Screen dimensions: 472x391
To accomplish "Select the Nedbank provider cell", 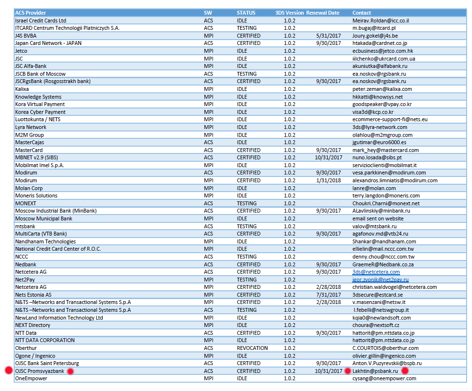I will pos(25,264).
